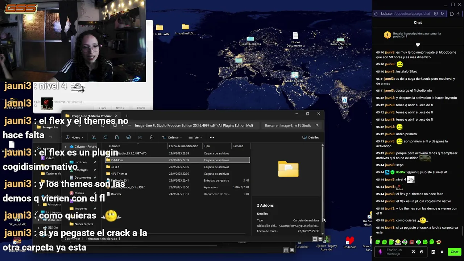
Task: Open chat settings gear icon
Action: pyautogui.click(x=442, y=252)
